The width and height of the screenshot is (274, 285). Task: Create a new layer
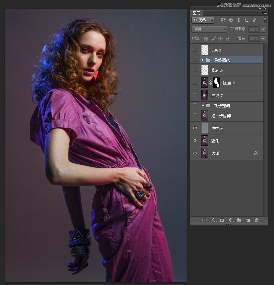(248, 220)
